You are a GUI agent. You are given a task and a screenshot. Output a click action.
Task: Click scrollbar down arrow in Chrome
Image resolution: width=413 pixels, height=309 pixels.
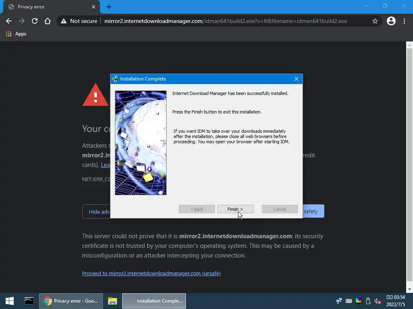(x=409, y=289)
